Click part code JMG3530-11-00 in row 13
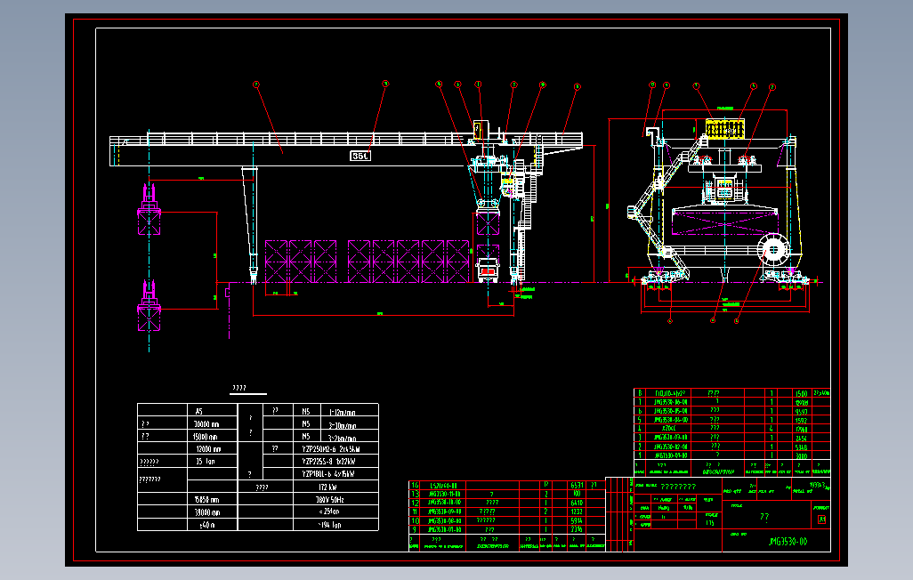913x580 pixels. pos(444,494)
